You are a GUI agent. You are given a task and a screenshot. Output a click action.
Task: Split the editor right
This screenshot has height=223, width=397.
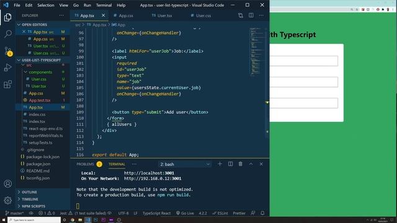tap(251, 15)
